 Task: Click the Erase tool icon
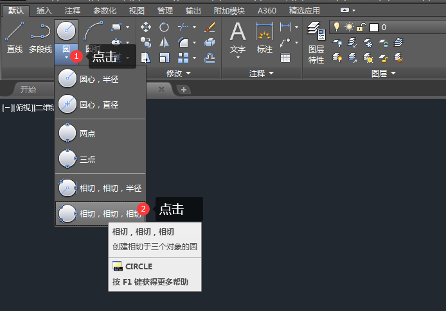pyautogui.click(x=210, y=27)
